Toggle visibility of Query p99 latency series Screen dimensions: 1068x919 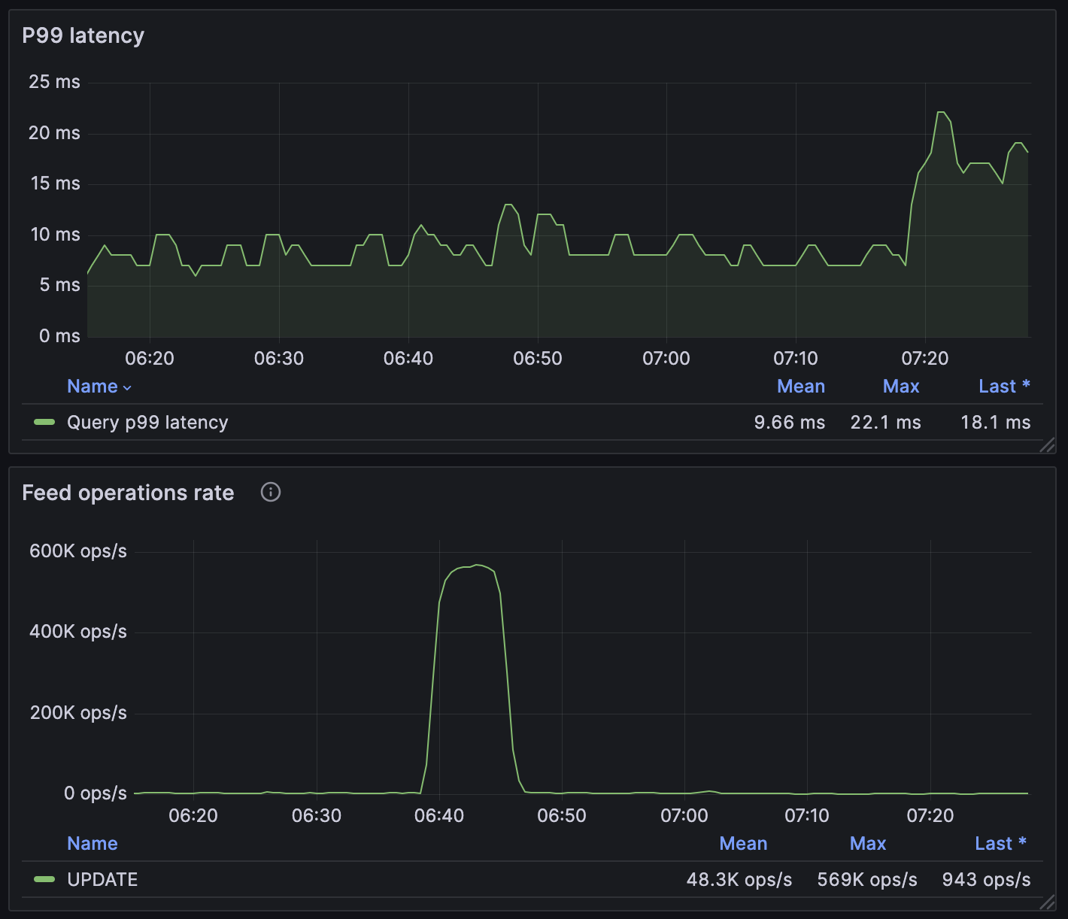pyautogui.click(x=147, y=422)
